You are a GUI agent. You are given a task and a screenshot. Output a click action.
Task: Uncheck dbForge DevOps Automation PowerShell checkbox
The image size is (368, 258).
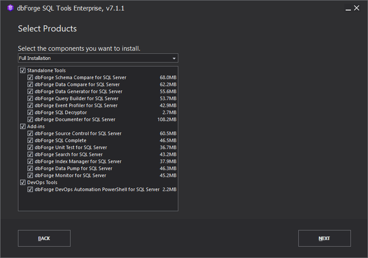click(30, 190)
